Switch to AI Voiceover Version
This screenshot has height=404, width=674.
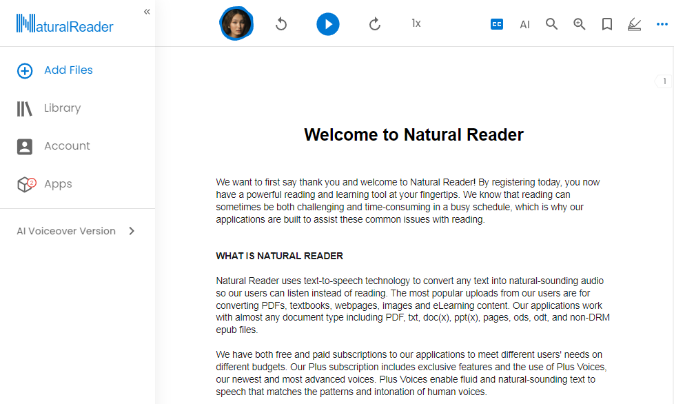pos(66,231)
